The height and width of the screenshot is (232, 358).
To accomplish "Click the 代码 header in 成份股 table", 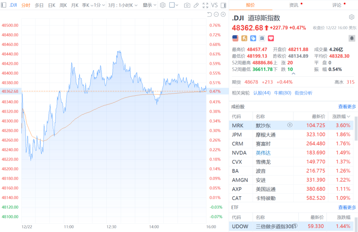I will [236, 117].
